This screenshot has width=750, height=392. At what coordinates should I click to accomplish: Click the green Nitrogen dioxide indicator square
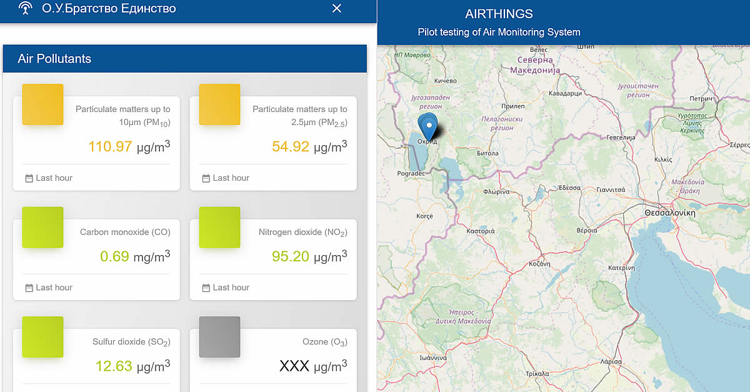[219, 227]
